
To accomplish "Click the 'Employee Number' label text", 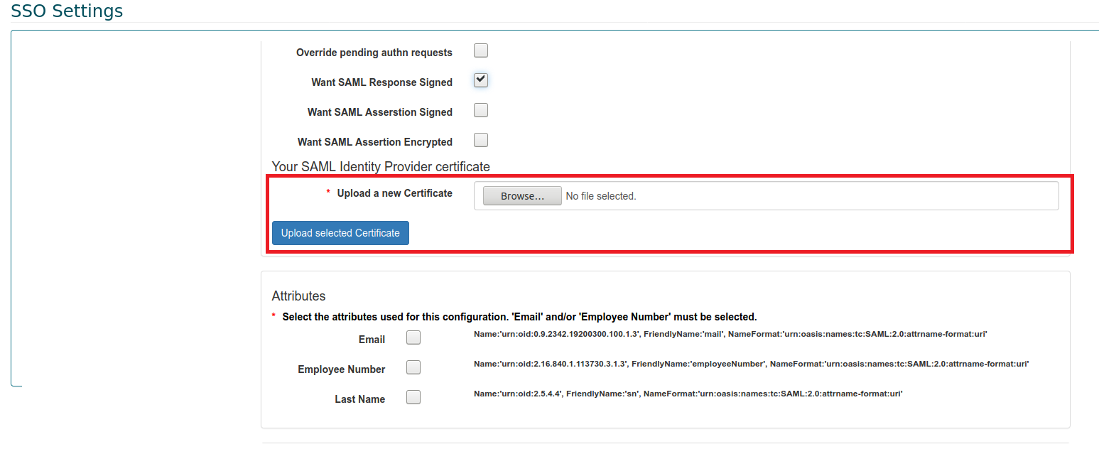I will coord(341,369).
